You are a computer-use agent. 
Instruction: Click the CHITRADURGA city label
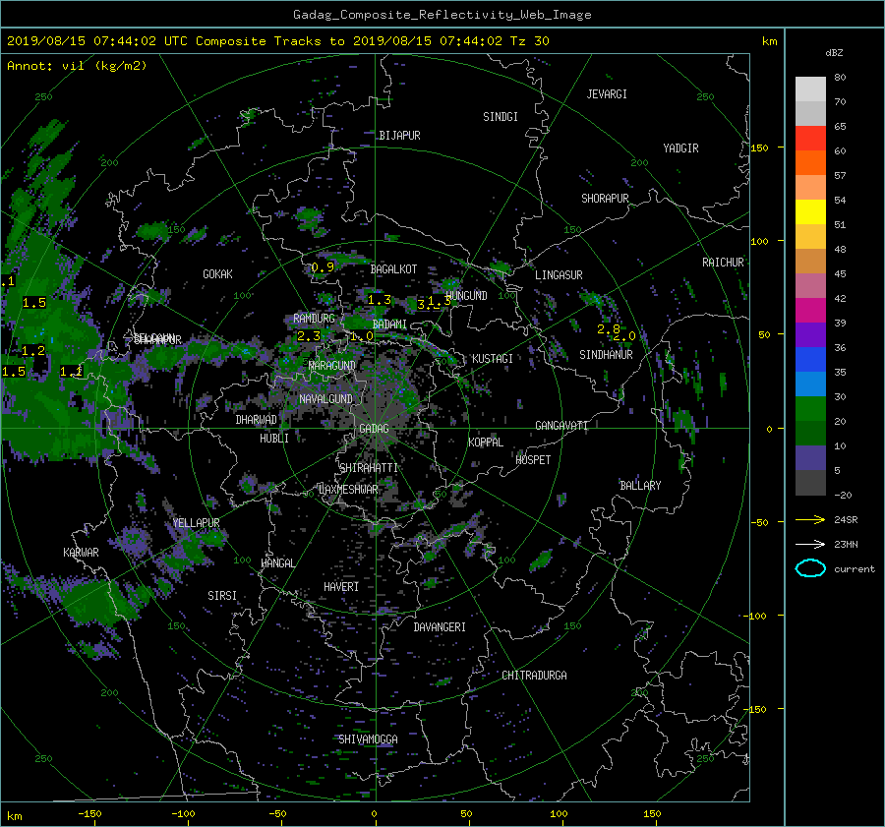535,676
